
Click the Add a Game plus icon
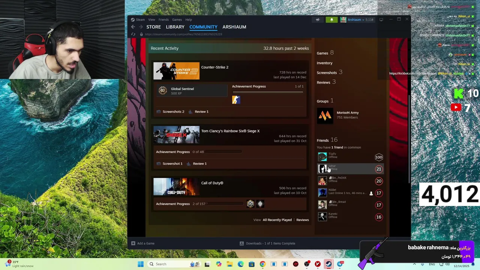133,243
